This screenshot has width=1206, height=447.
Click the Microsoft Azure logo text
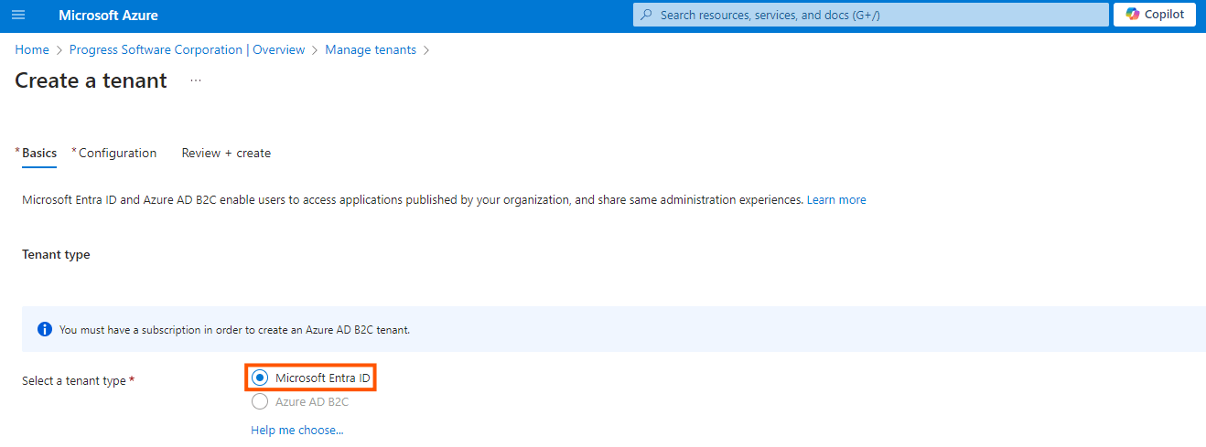coord(108,16)
